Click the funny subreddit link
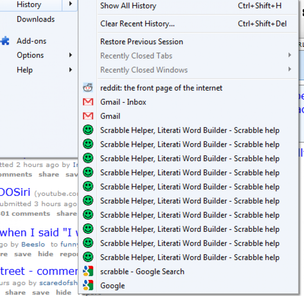 (70, 244)
